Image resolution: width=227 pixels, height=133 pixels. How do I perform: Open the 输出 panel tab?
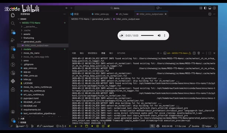pyautogui.click(x=82, y=53)
